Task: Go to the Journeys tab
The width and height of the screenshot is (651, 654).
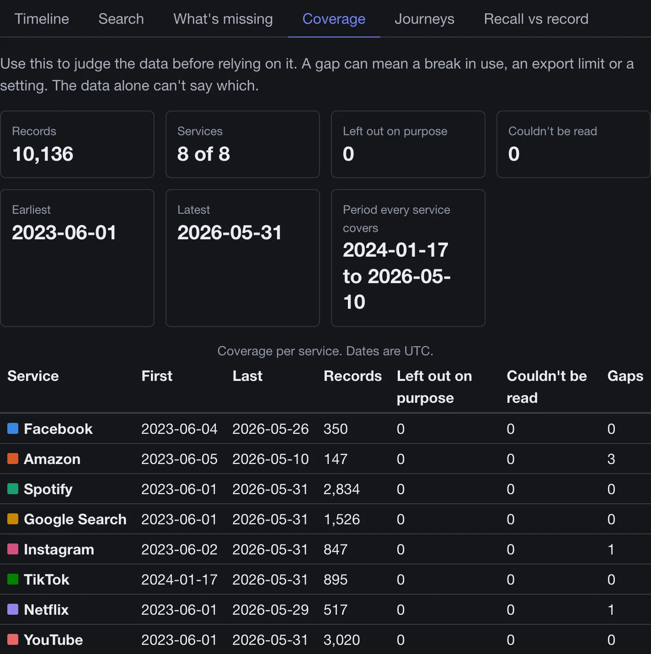Action: (424, 19)
